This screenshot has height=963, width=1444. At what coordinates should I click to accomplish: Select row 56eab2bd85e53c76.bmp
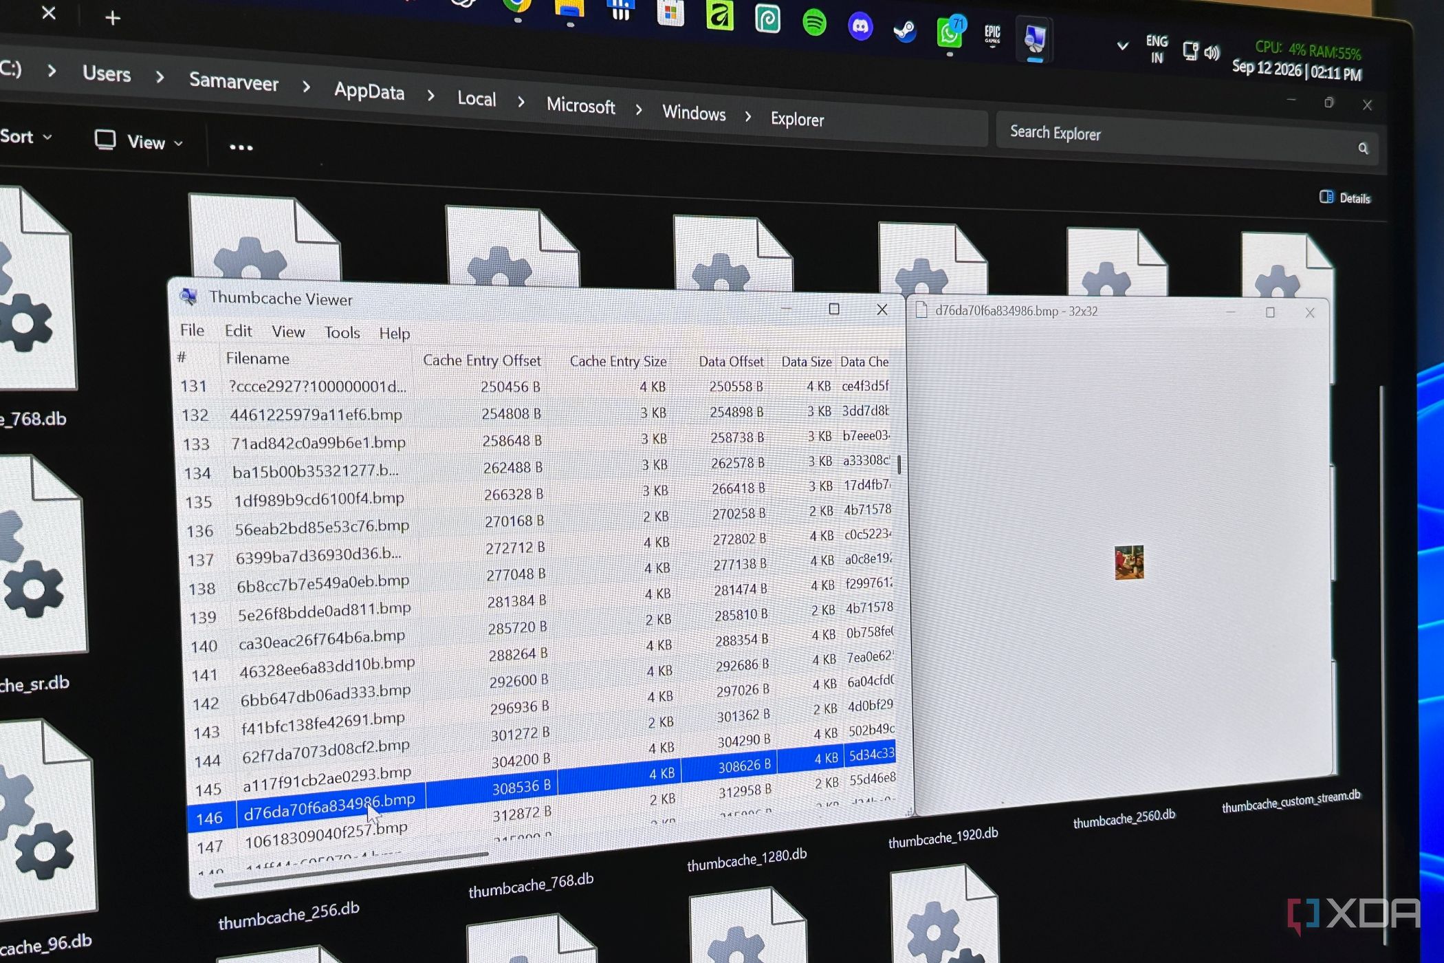538,521
